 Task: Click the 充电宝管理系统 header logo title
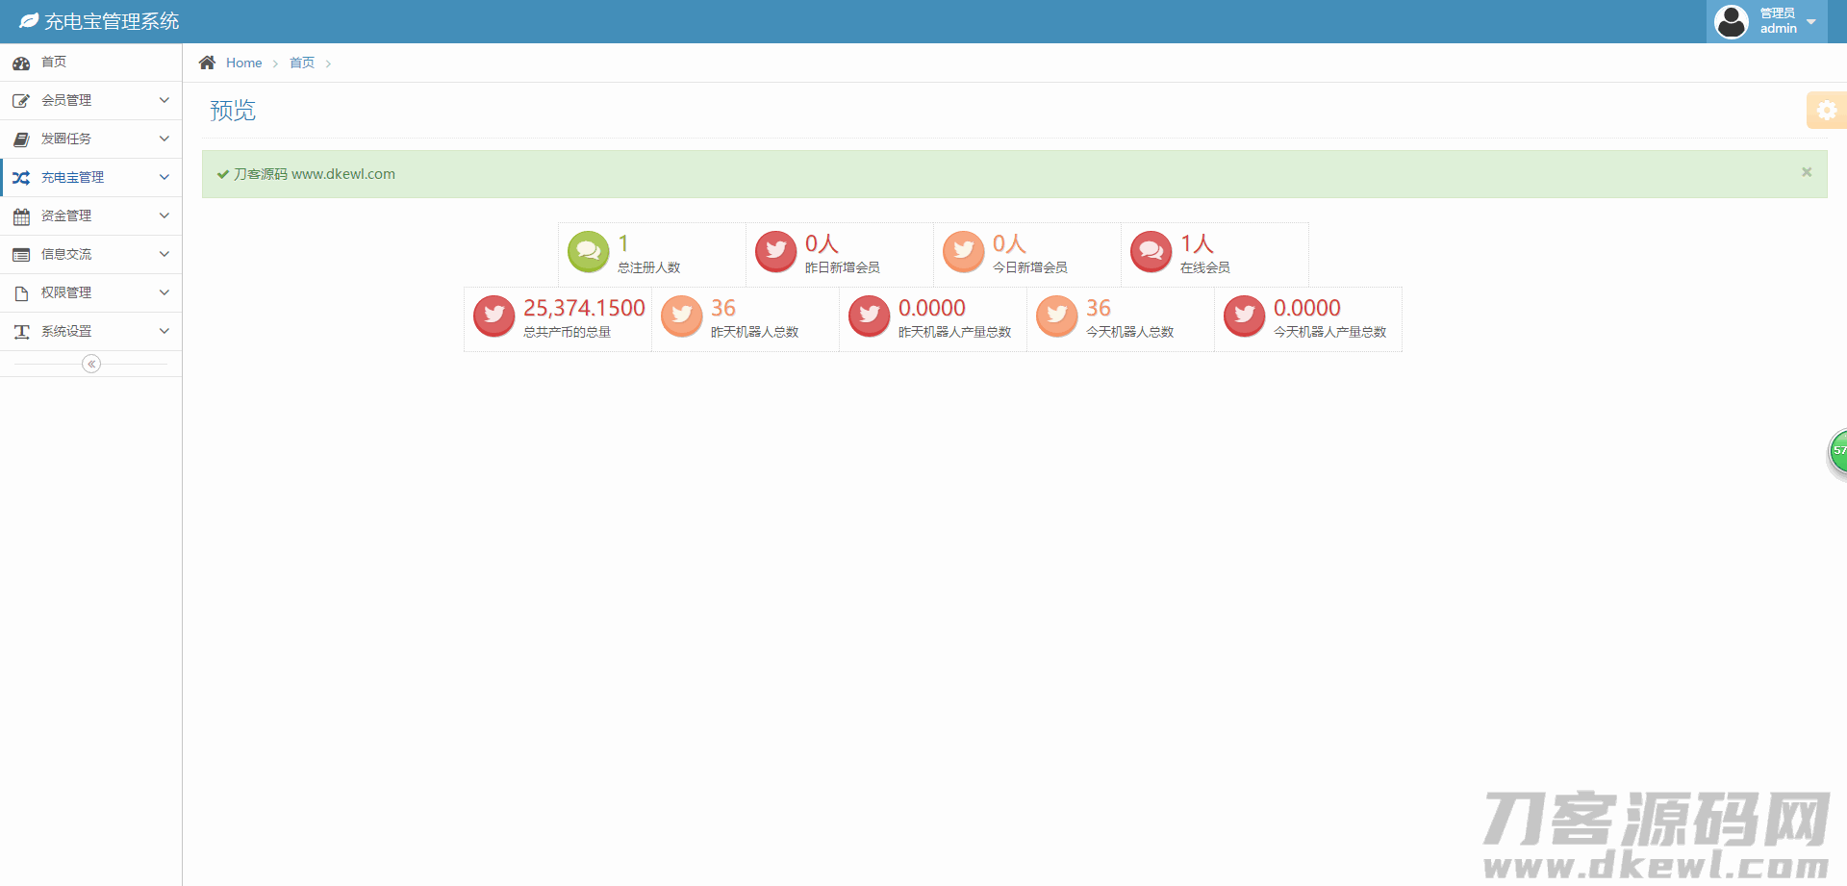pyautogui.click(x=111, y=21)
